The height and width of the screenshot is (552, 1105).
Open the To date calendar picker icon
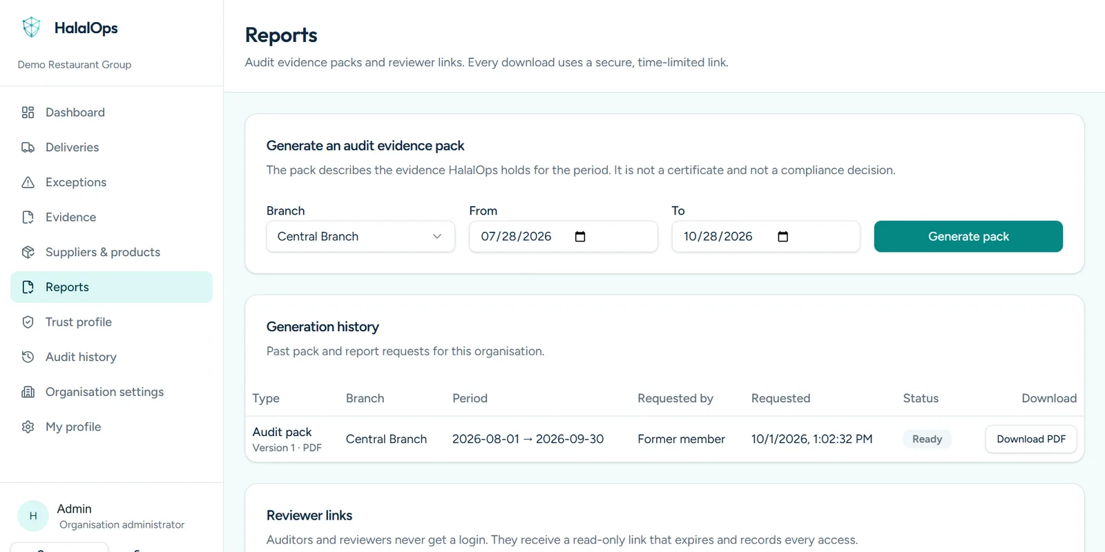pos(782,237)
